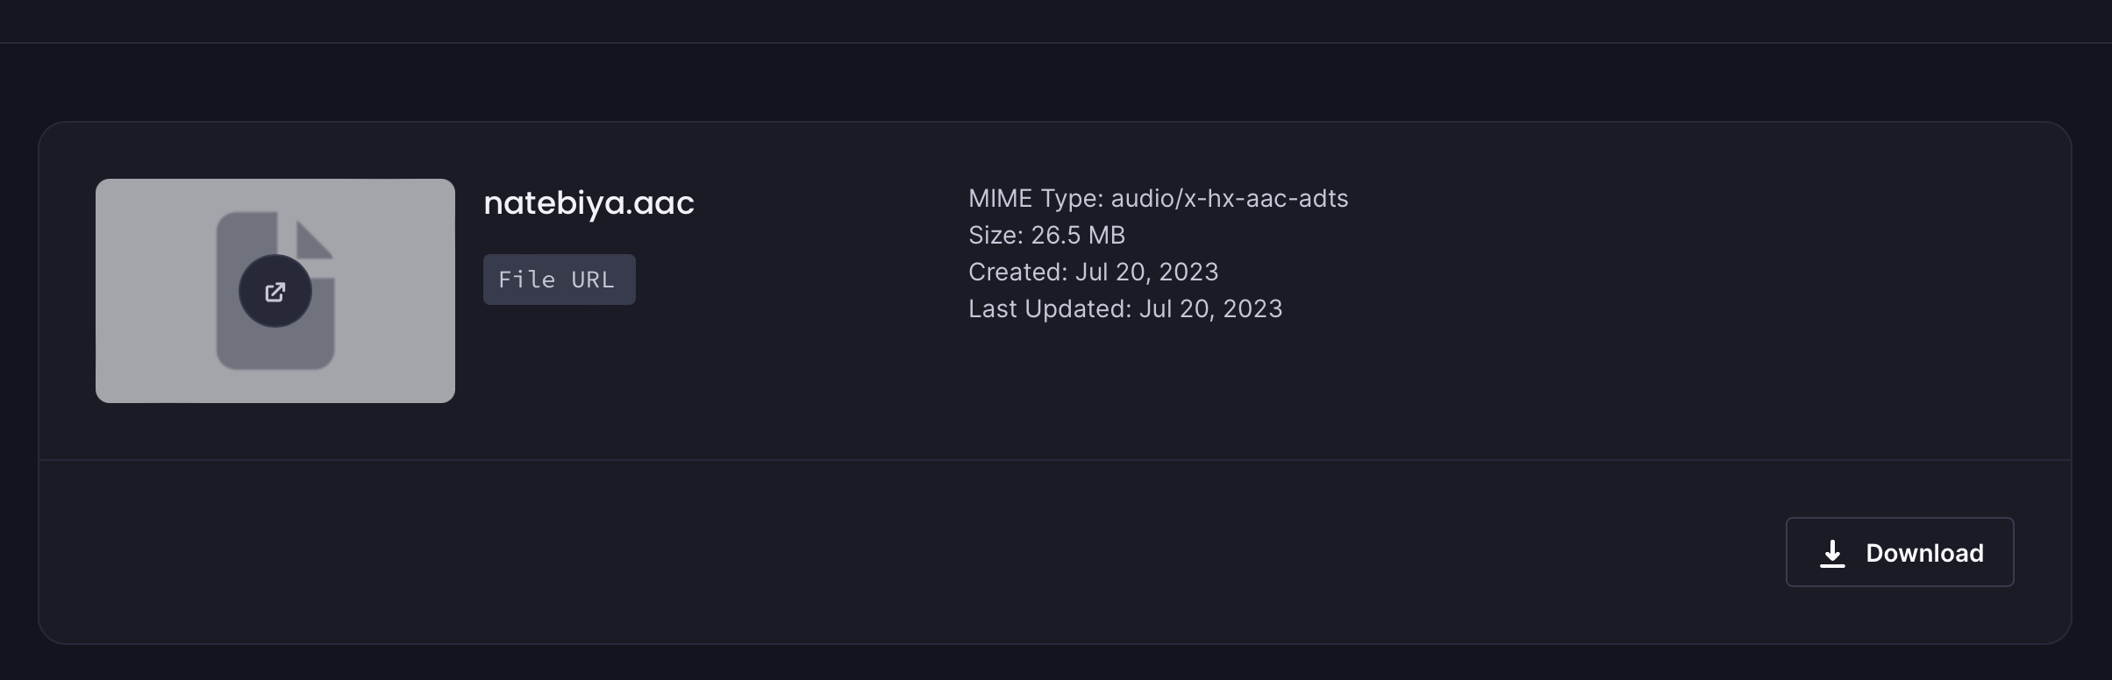2112x680 pixels.
Task: Select the Last Updated date entry
Action: pyautogui.click(x=1125, y=308)
